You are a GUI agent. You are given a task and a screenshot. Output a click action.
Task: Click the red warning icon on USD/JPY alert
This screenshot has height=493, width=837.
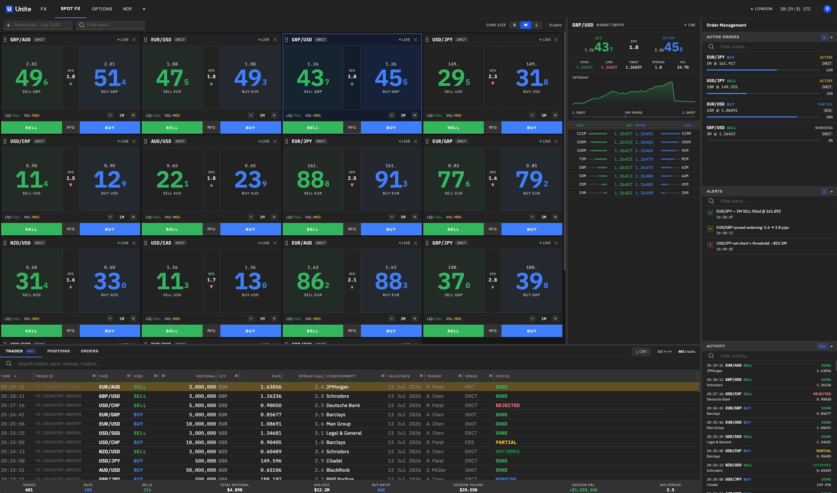click(710, 245)
